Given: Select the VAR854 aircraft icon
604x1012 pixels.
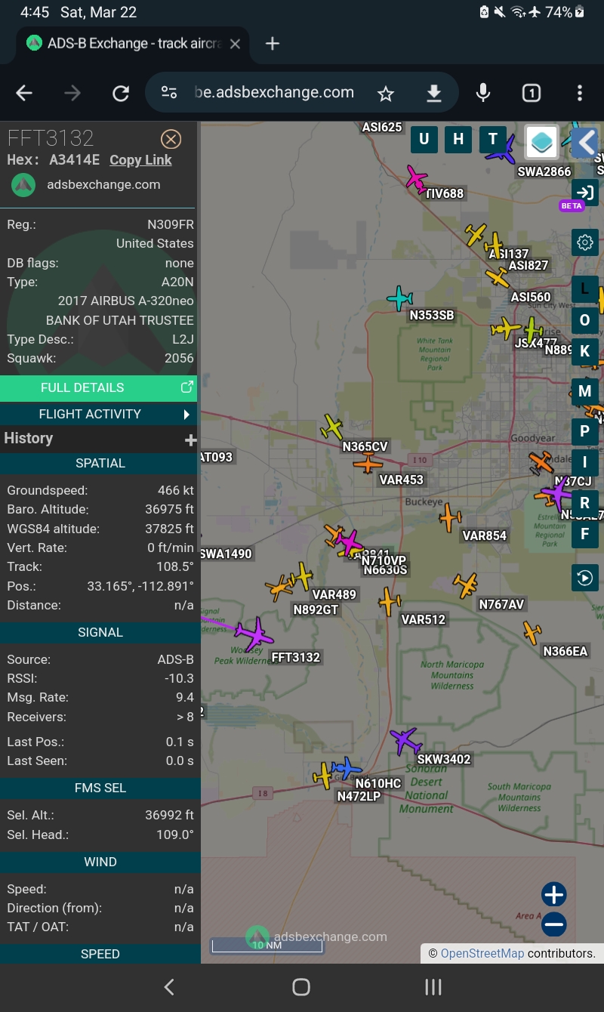Looking at the screenshot, I should (x=450, y=517).
